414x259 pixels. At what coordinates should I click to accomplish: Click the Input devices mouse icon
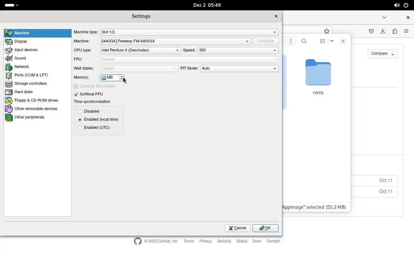point(9,50)
